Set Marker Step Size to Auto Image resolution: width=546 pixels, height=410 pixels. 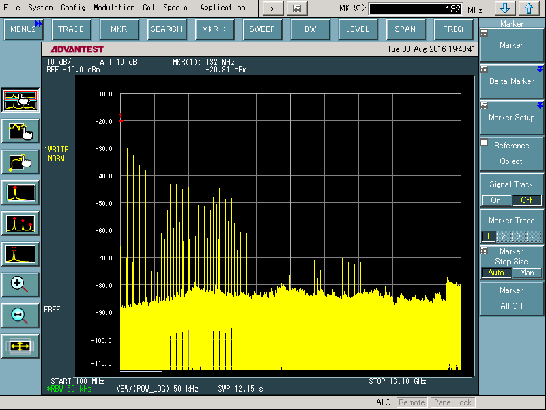pyautogui.click(x=496, y=273)
